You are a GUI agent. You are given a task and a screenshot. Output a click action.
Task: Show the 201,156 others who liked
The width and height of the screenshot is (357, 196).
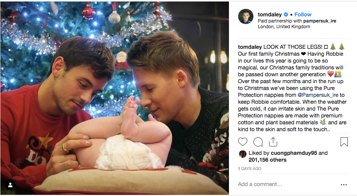click(x=267, y=160)
